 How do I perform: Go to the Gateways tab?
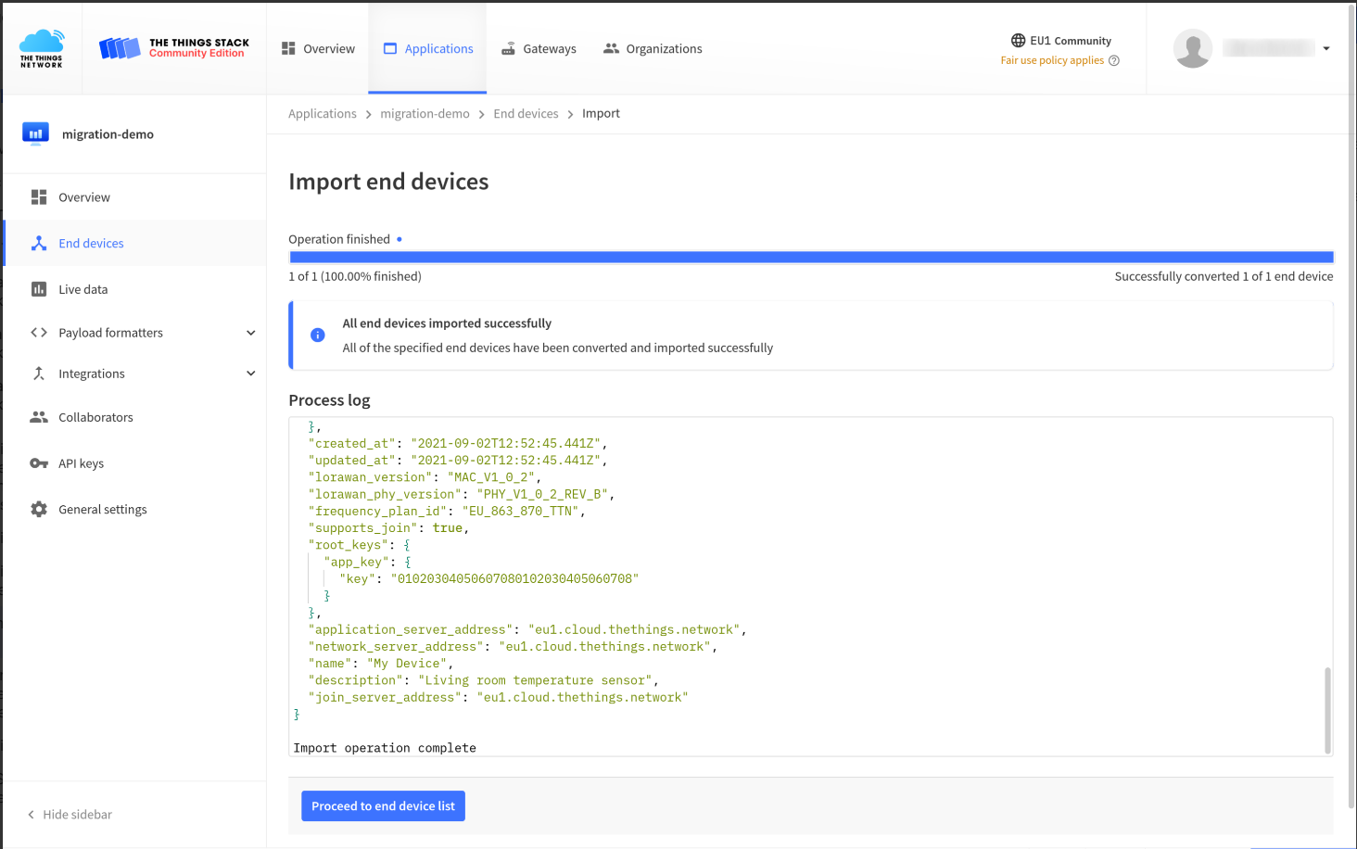[x=539, y=48]
